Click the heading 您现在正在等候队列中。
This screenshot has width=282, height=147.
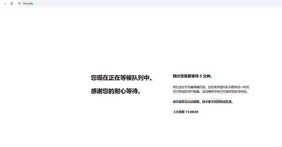click(x=122, y=78)
